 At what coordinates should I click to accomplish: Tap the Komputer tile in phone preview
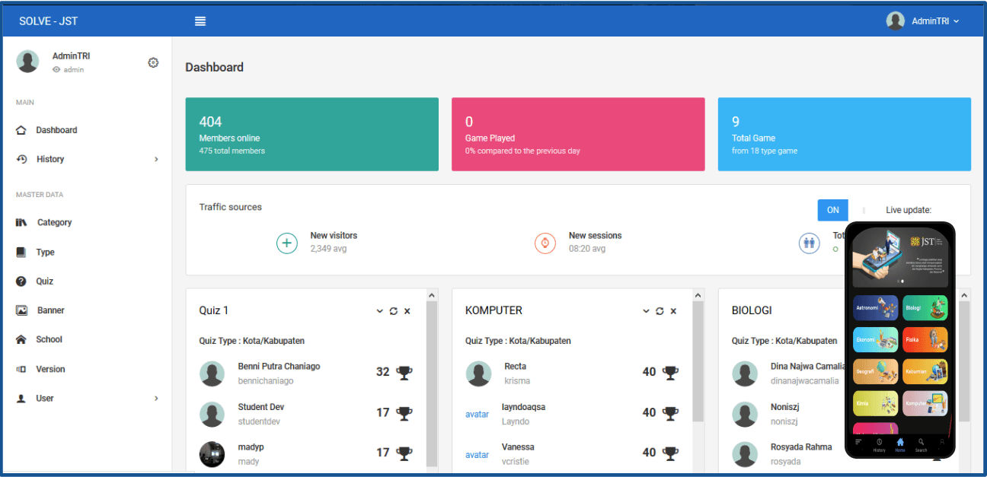click(x=925, y=403)
